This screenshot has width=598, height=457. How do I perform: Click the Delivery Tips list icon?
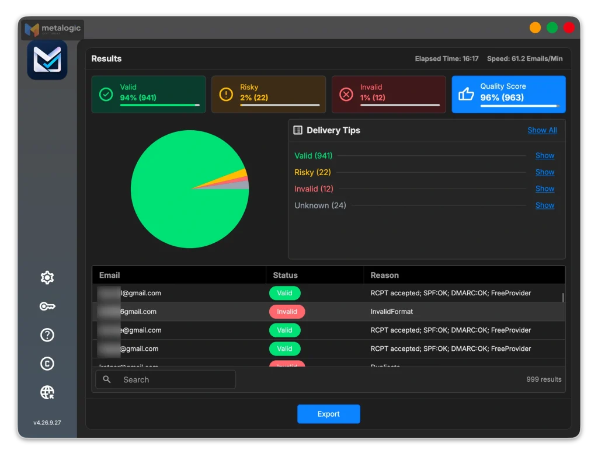(298, 130)
